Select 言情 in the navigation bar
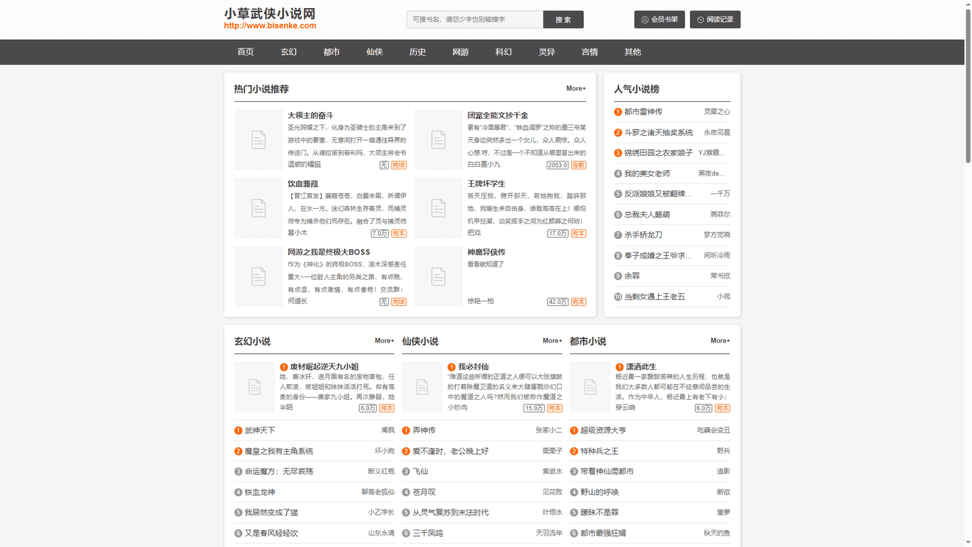This screenshot has width=972, height=547. click(x=590, y=52)
